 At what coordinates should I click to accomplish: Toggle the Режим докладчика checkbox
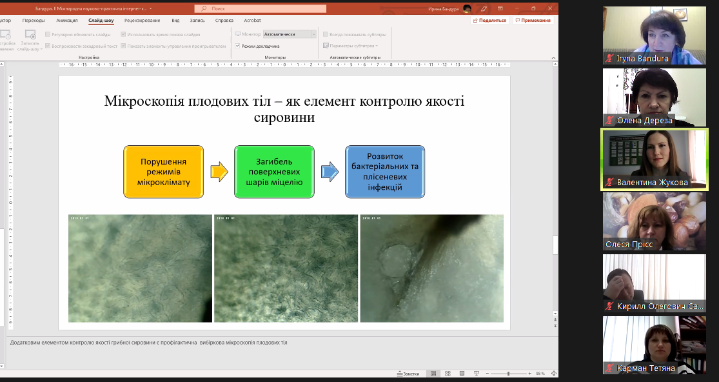[238, 46]
